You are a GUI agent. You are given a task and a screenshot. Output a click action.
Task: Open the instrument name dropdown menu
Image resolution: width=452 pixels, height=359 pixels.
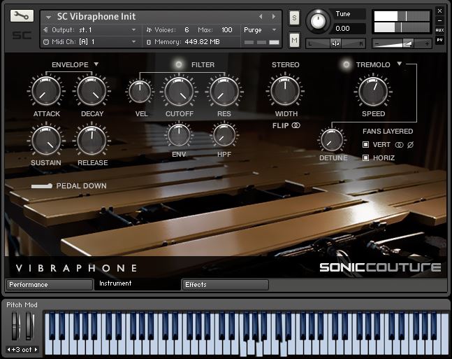[48, 17]
